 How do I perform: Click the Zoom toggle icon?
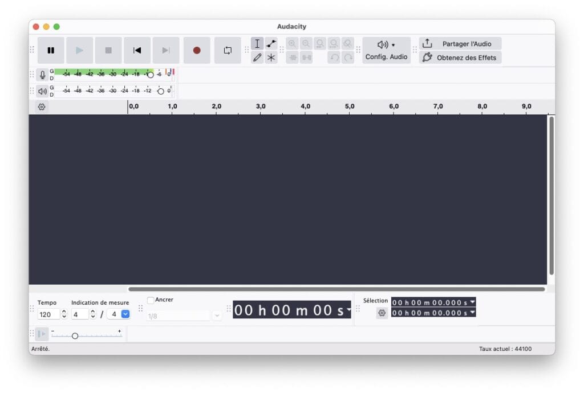[x=347, y=43]
